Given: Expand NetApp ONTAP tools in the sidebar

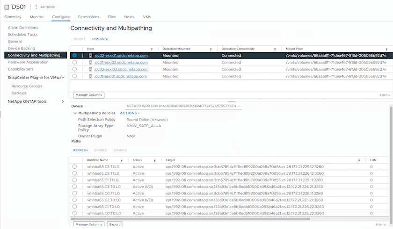Looking at the screenshot, I should tap(63, 101).
